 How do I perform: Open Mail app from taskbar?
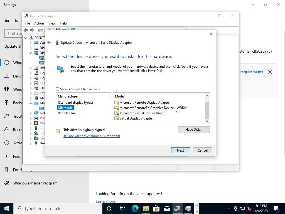pos(167,208)
